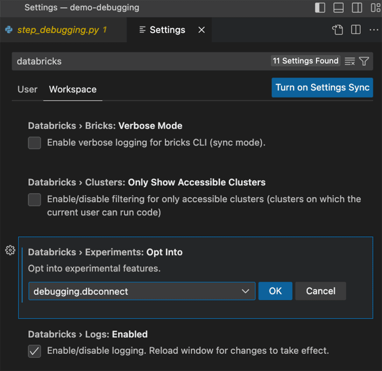Enable Bricks Verbose Mode checkbox
The height and width of the screenshot is (371, 382).
pos(34,143)
